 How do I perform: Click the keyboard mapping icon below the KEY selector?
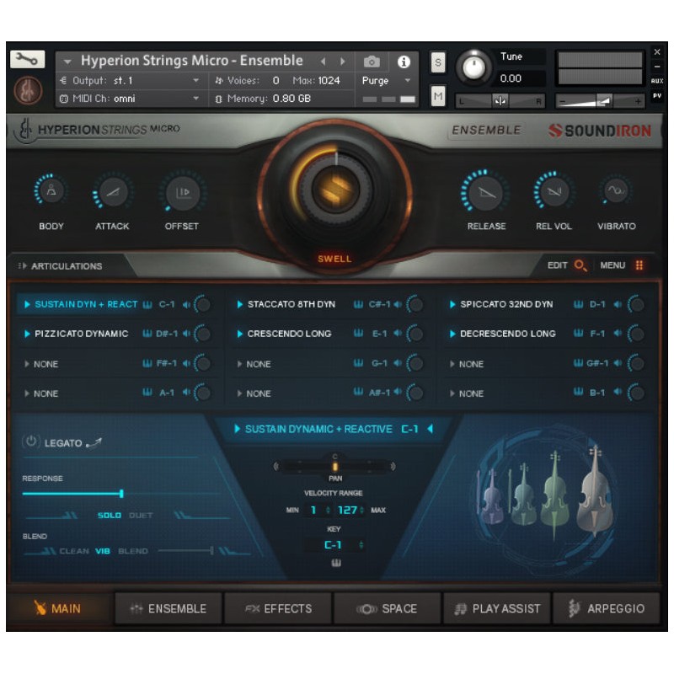(x=336, y=561)
